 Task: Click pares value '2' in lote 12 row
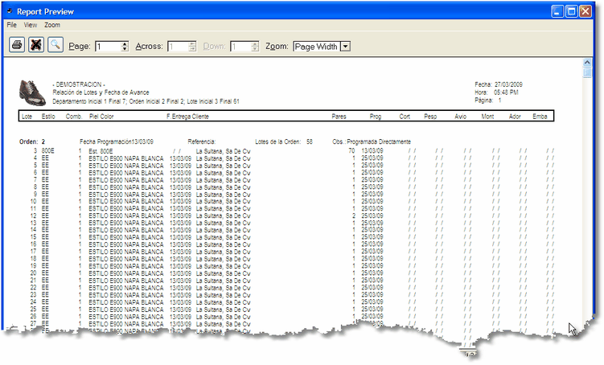pyautogui.click(x=354, y=215)
